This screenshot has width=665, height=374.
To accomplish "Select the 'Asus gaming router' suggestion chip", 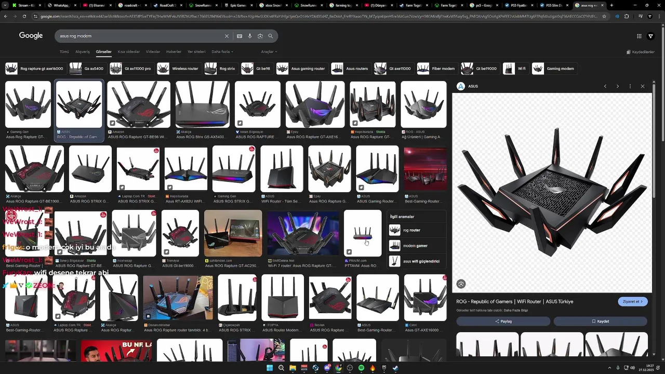I will 301,69.
